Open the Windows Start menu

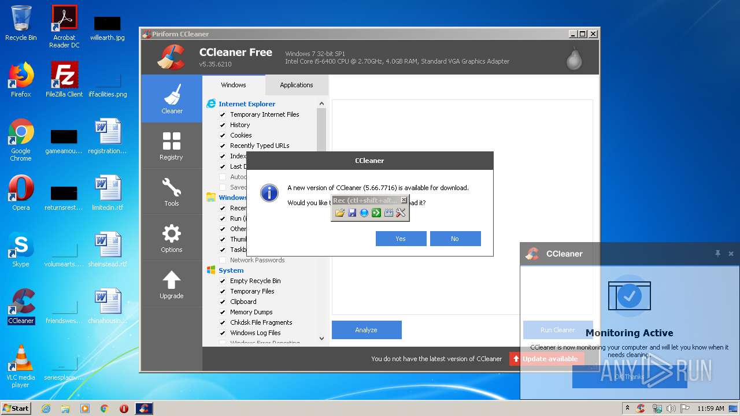tap(16, 408)
